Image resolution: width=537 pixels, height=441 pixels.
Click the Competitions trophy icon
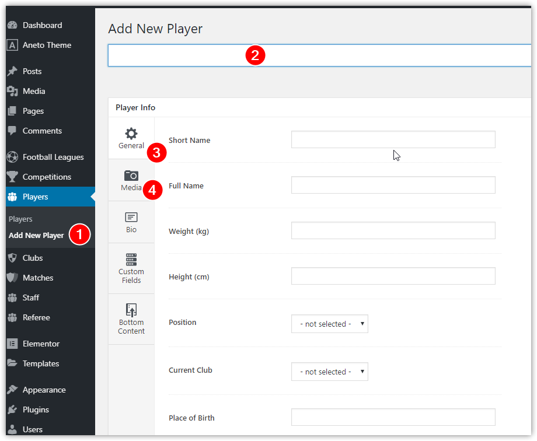tap(12, 177)
